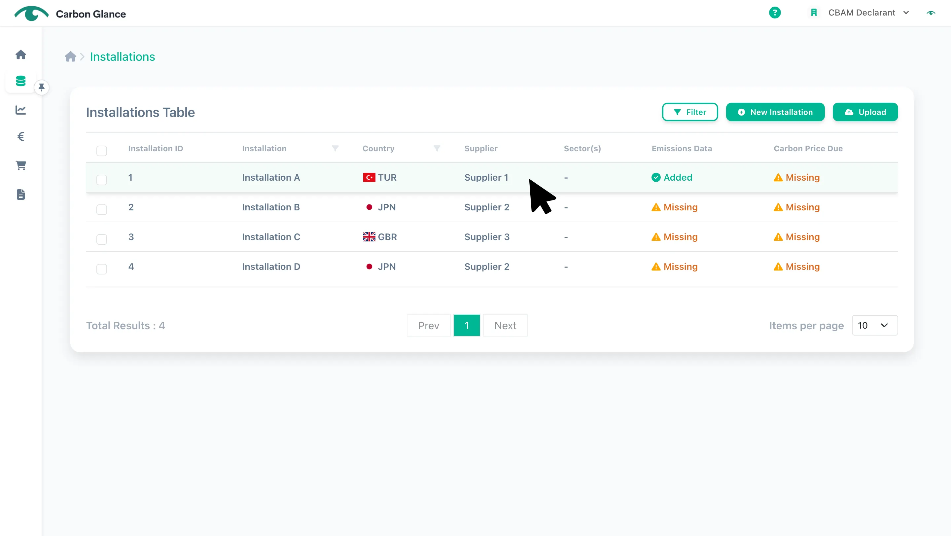Open the Installation column filter funnel
This screenshot has height=536, width=951.
[335, 148]
